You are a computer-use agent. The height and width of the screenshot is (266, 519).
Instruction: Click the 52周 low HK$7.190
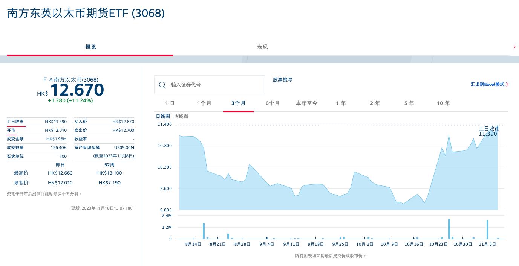pyautogui.click(x=110, y=183)
